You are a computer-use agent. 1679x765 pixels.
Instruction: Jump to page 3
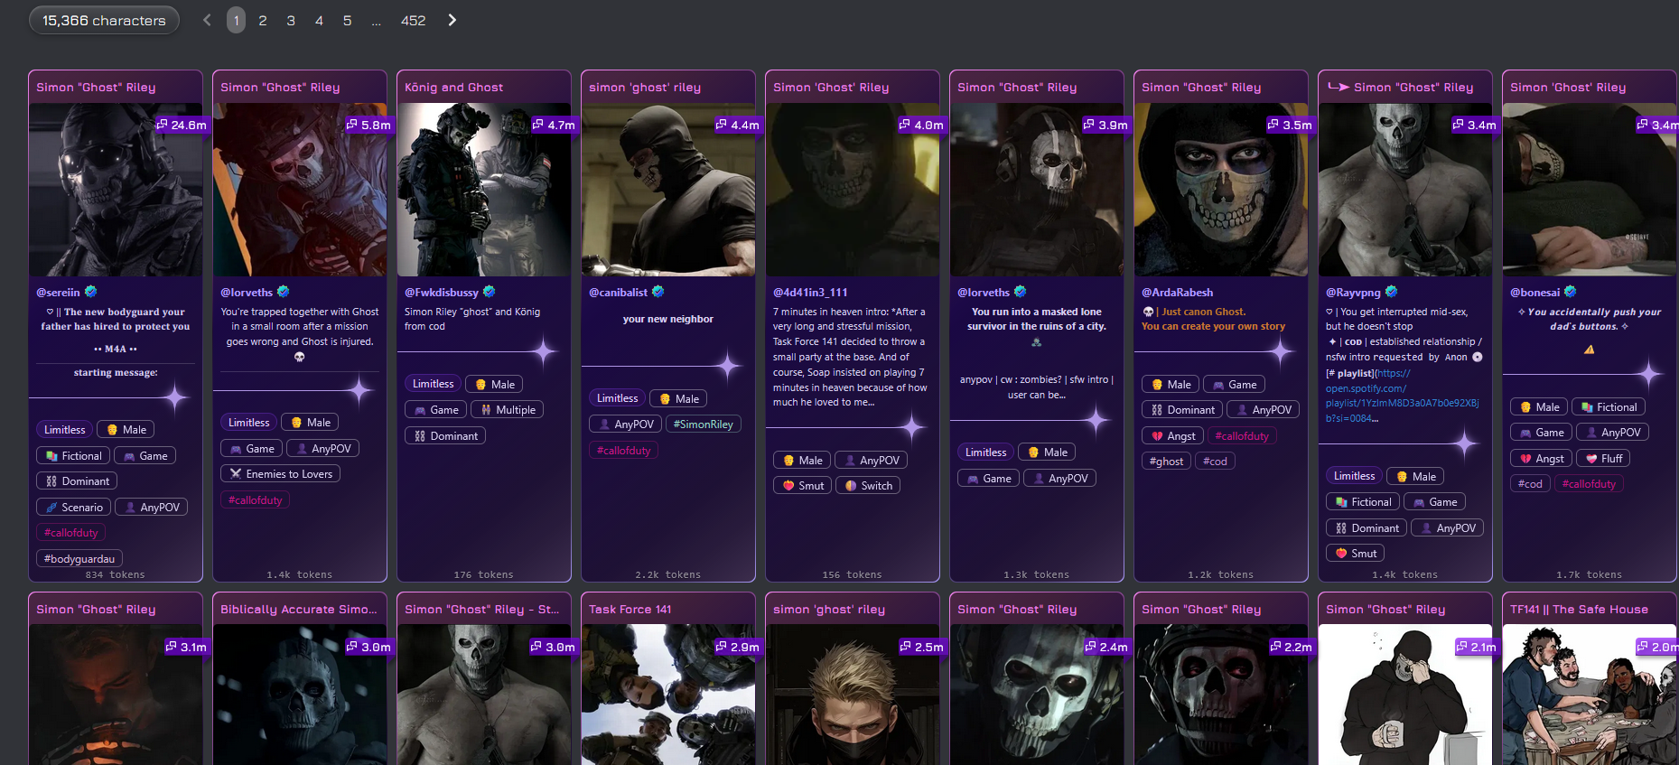pyautogui.click(x=291, y=20)
